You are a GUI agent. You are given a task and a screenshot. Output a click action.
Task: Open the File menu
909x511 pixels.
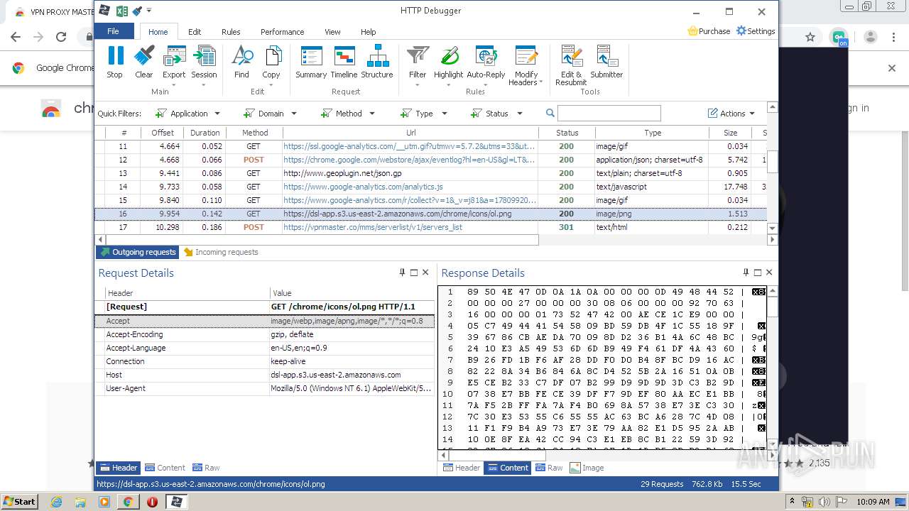[114, 31]
